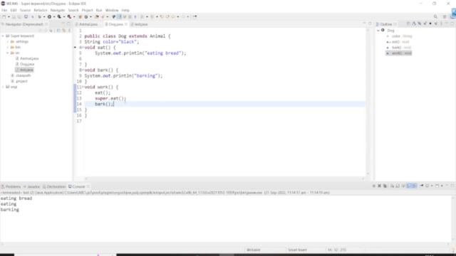This screenshot has height=256, width=456.
Task: Collapse the src folder in the Navigator
Action: [x=8, y=53]
